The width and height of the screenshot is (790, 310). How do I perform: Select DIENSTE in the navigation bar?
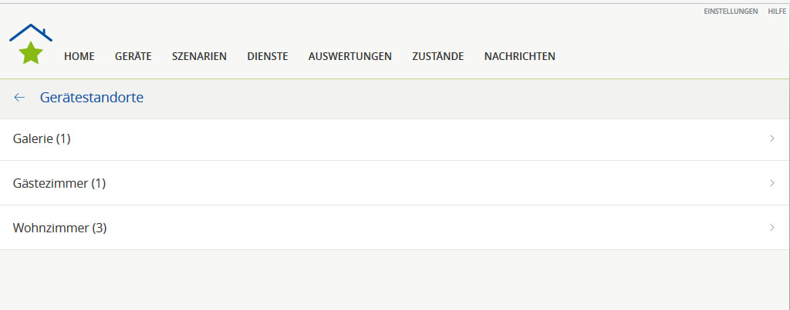pyautogui.click(x=268, y=56)
